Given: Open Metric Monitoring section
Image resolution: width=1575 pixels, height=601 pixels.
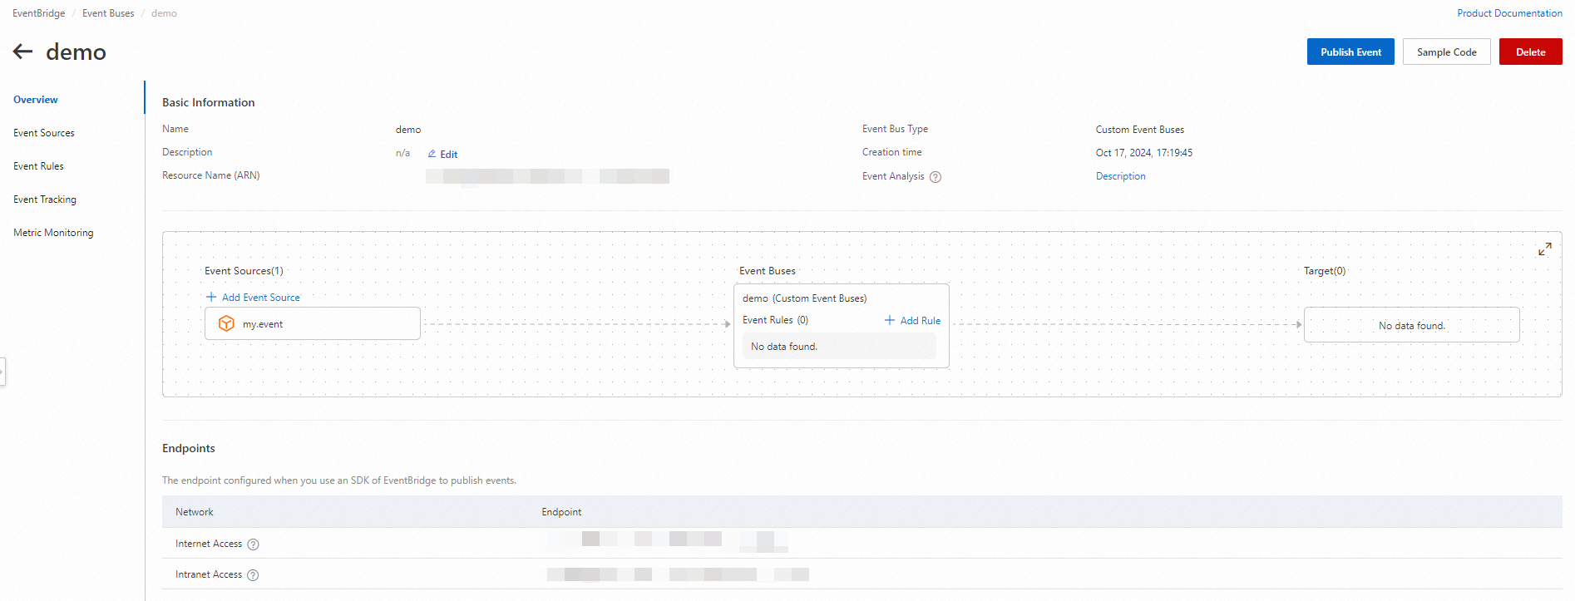Looking at the screenshot, I should (x=53, y=233).
